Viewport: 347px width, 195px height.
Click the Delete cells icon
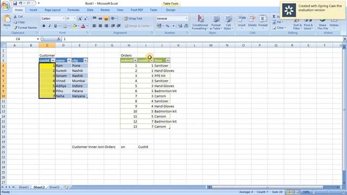point(252,19)
